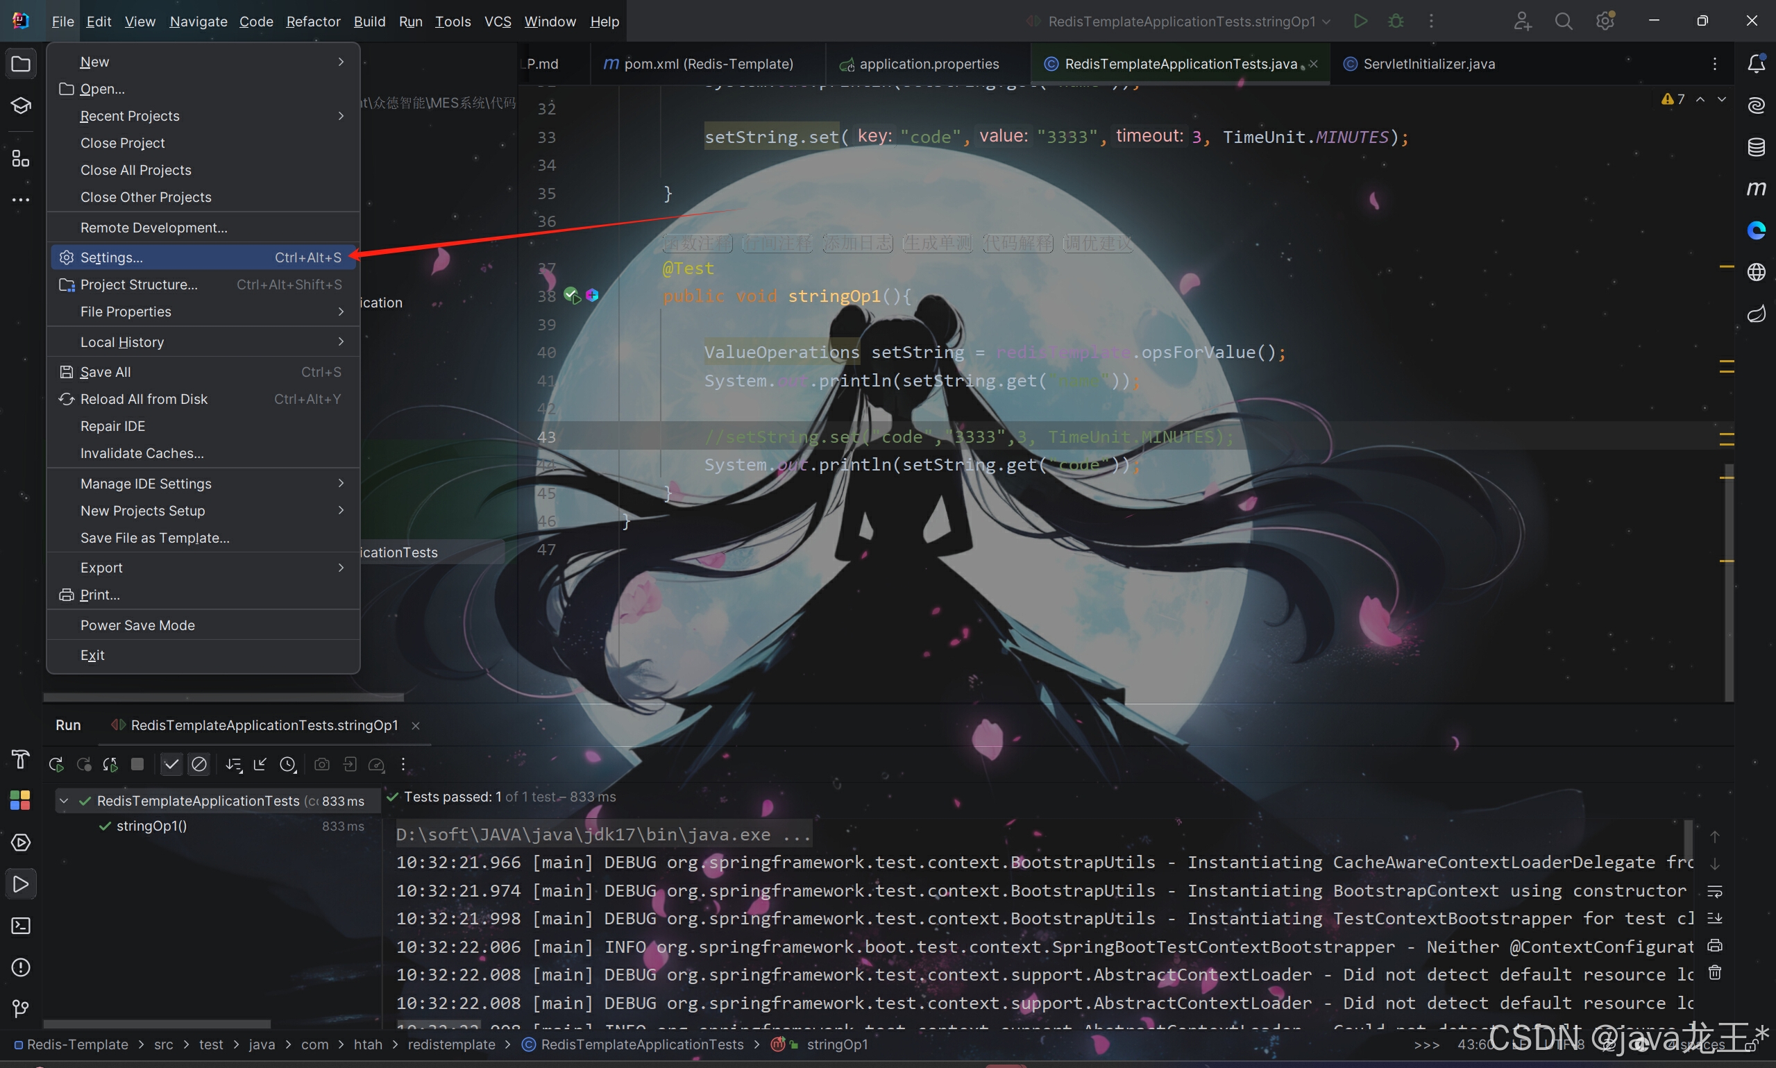Click the Debug bug icon in top toolbar

(x=1395, y=21)
